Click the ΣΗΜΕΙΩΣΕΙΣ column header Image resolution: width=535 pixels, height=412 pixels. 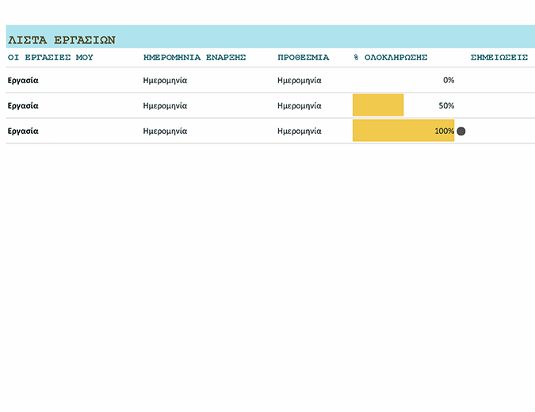499,58
